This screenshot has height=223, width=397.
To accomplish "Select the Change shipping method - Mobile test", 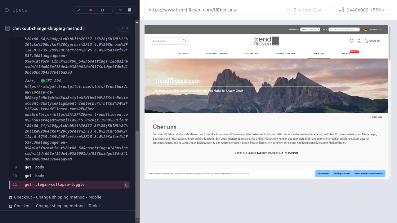I will pyautogui.click(x=57, y=197).
